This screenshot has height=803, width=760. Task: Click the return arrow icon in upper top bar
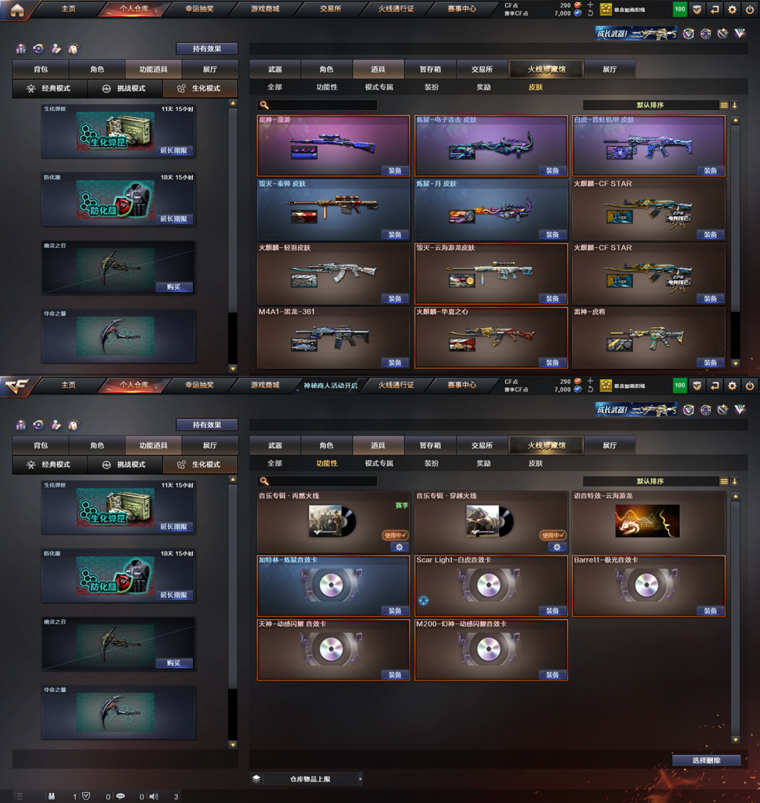(715, 9)
